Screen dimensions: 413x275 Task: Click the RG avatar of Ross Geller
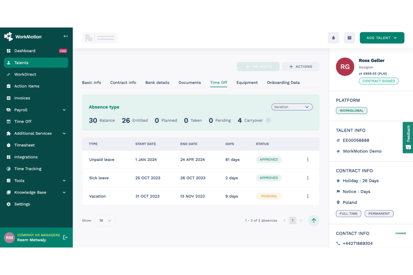pos(345,67)
